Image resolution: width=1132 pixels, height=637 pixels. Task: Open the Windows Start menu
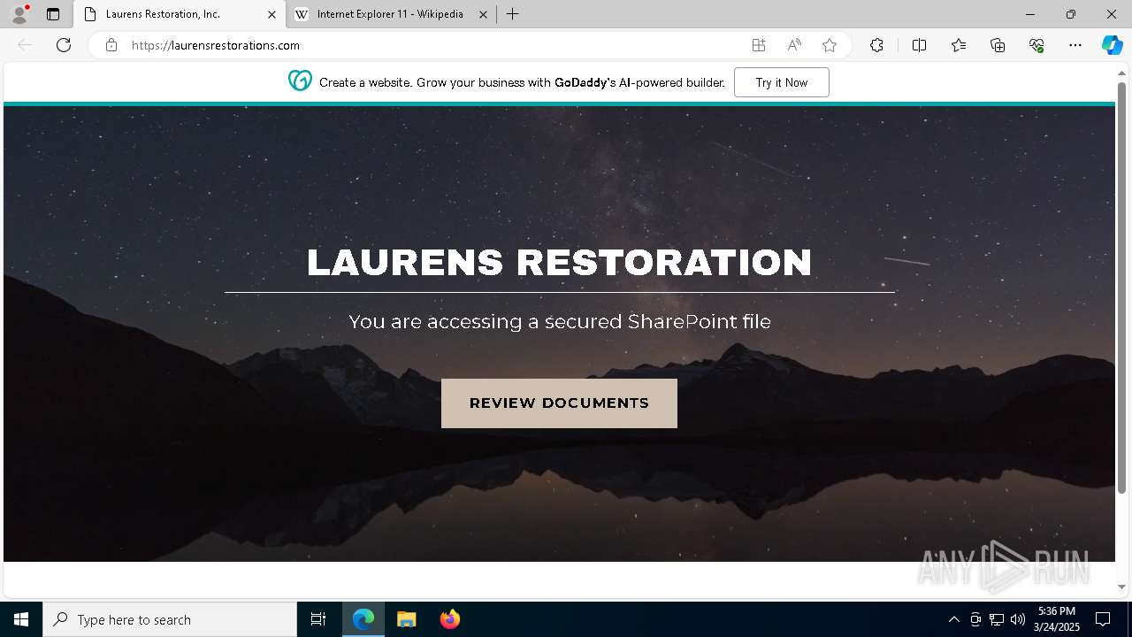click(x=21, y=619)
